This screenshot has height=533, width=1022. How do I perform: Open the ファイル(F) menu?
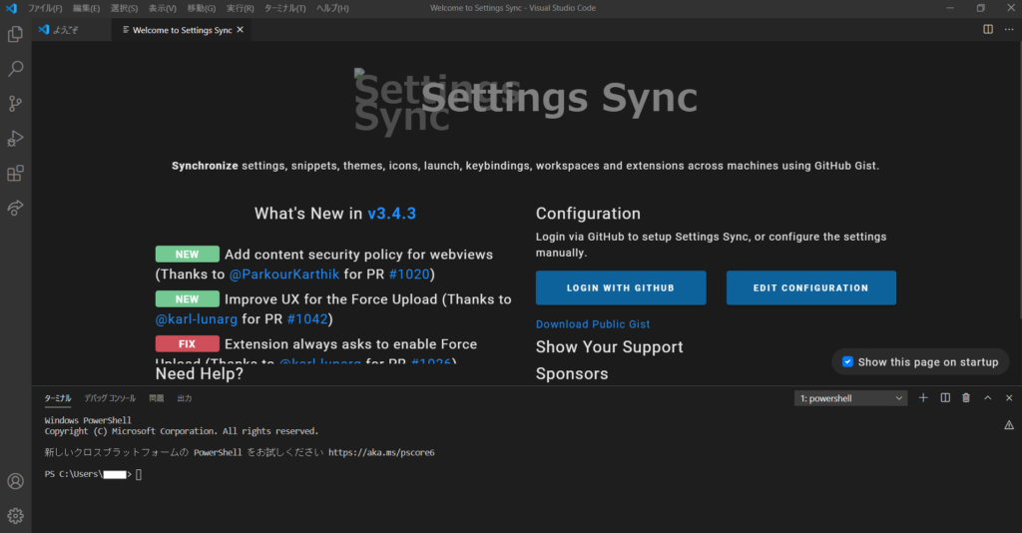(45, 8)
